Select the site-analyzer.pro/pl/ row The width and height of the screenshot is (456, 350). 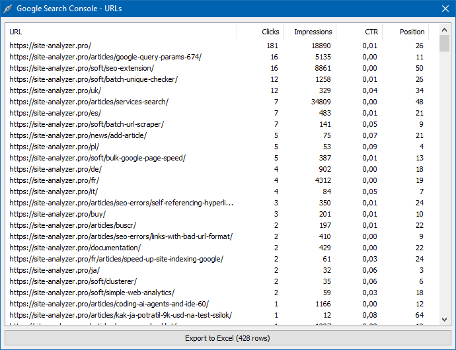coord(216,147)
